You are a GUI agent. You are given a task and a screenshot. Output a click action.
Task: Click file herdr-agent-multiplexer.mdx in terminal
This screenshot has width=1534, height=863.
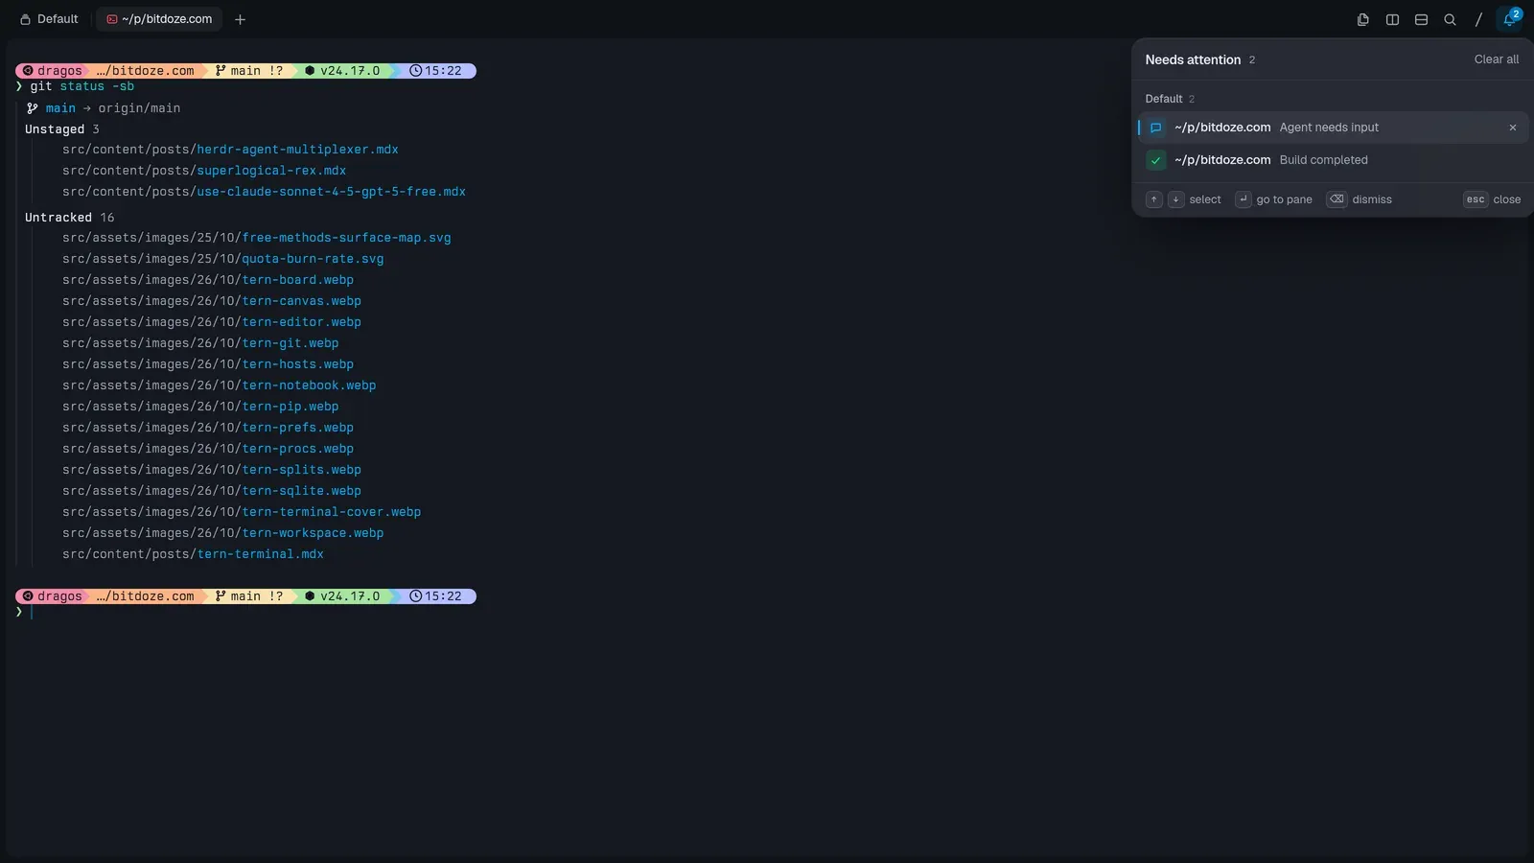(x=297, y=150)
